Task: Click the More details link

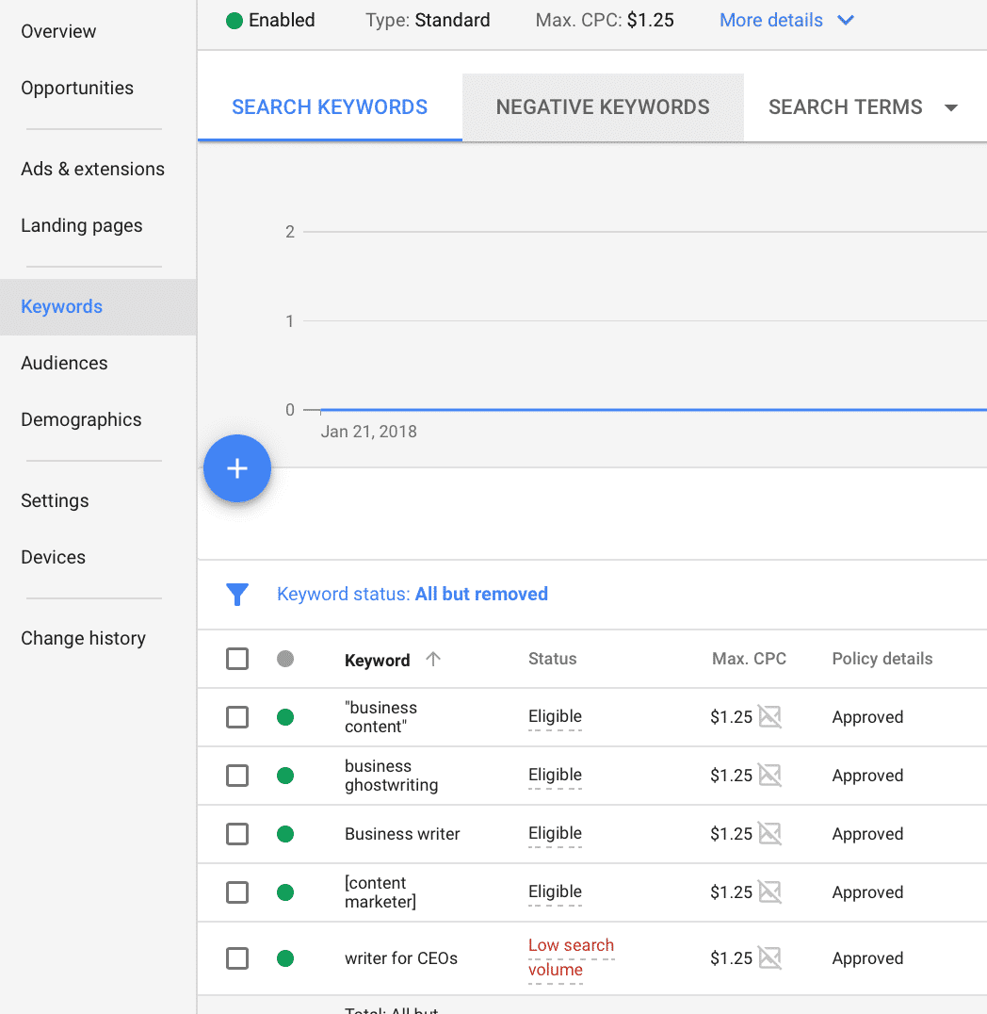Action: [x=771, y=20]
